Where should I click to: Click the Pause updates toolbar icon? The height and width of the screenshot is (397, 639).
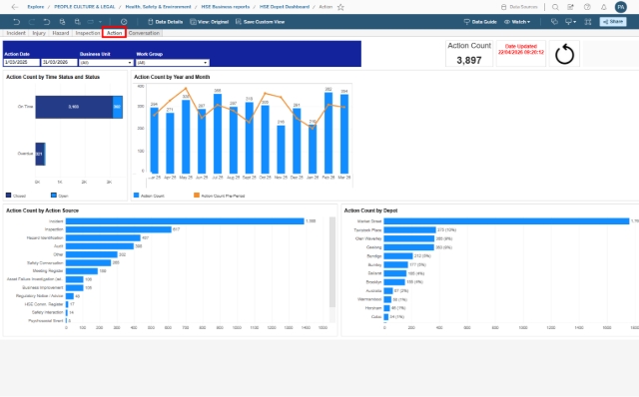click(x=77, y=22)
